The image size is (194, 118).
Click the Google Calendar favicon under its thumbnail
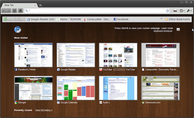58,103
